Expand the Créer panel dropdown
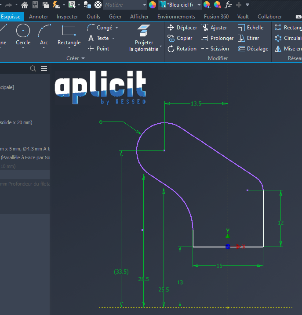 pos(83,58)
